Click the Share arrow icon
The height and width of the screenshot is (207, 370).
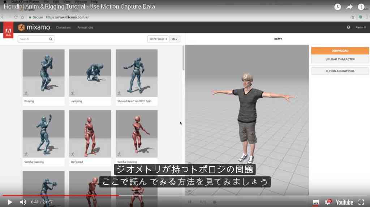349,6
